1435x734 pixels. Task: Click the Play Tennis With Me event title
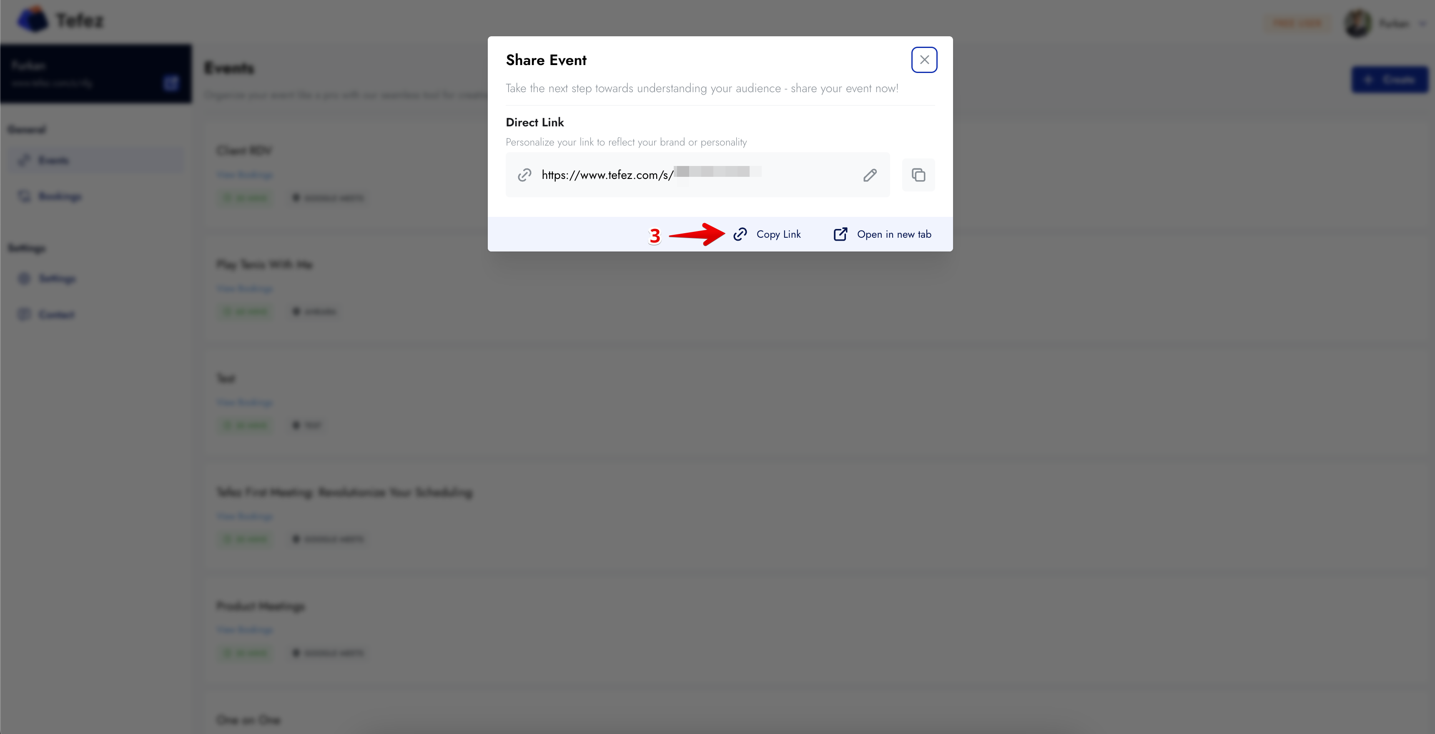coord(265,264)
